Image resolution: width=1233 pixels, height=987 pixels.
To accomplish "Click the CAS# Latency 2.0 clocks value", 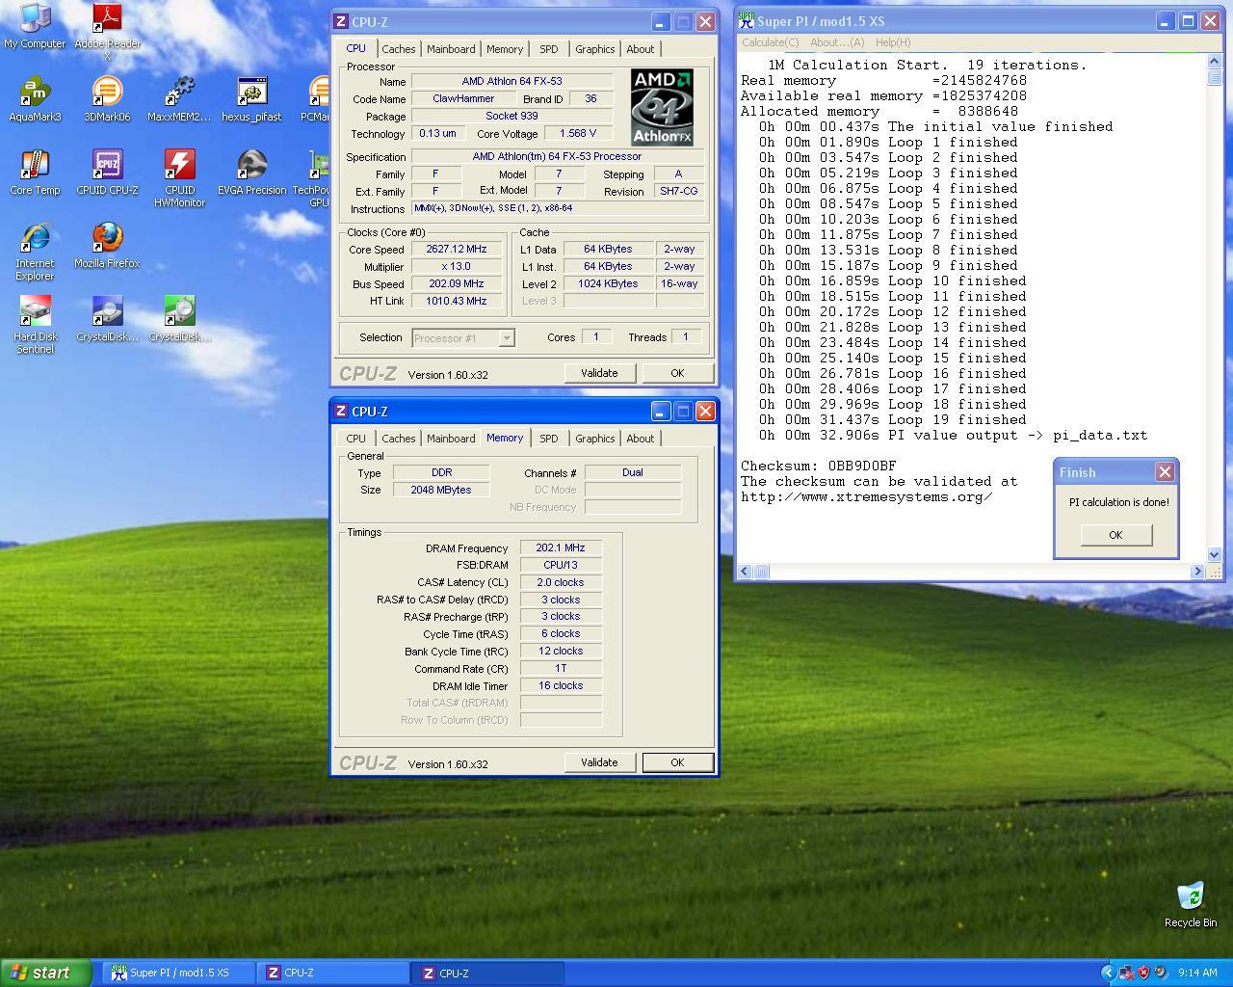I will [561, 582].
